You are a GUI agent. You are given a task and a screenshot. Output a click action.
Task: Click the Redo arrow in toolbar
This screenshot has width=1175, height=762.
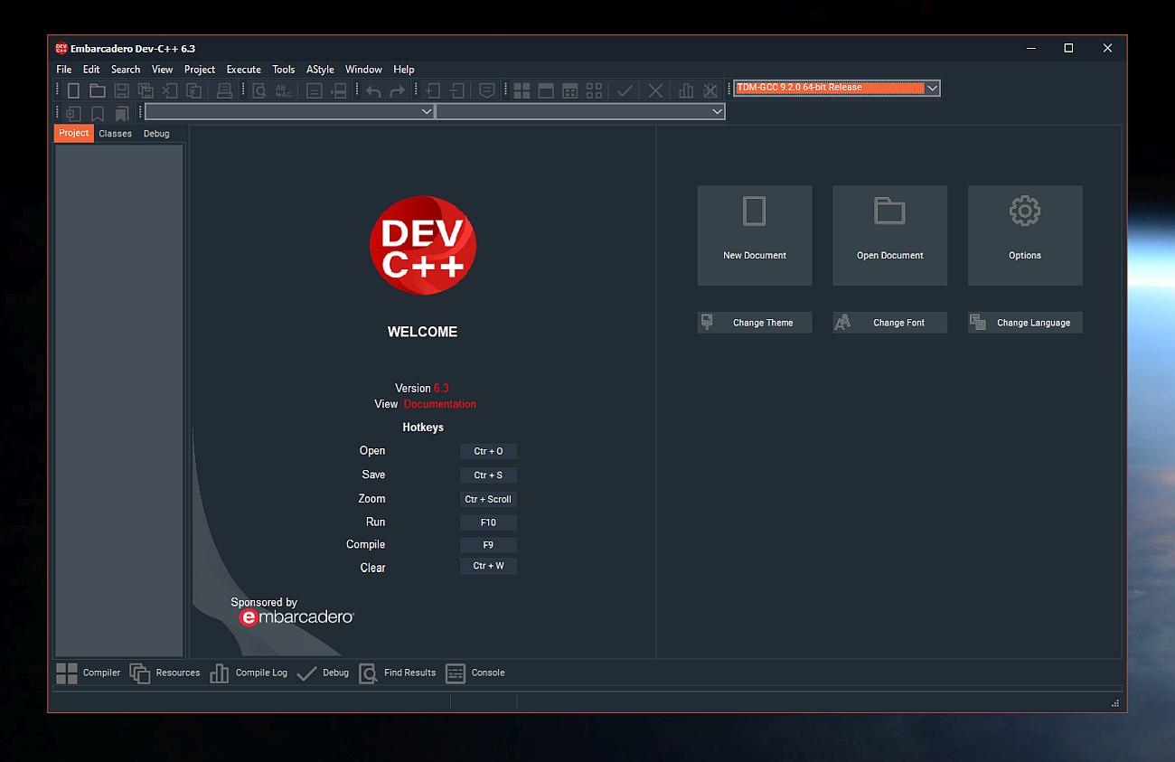pos(397,90)
